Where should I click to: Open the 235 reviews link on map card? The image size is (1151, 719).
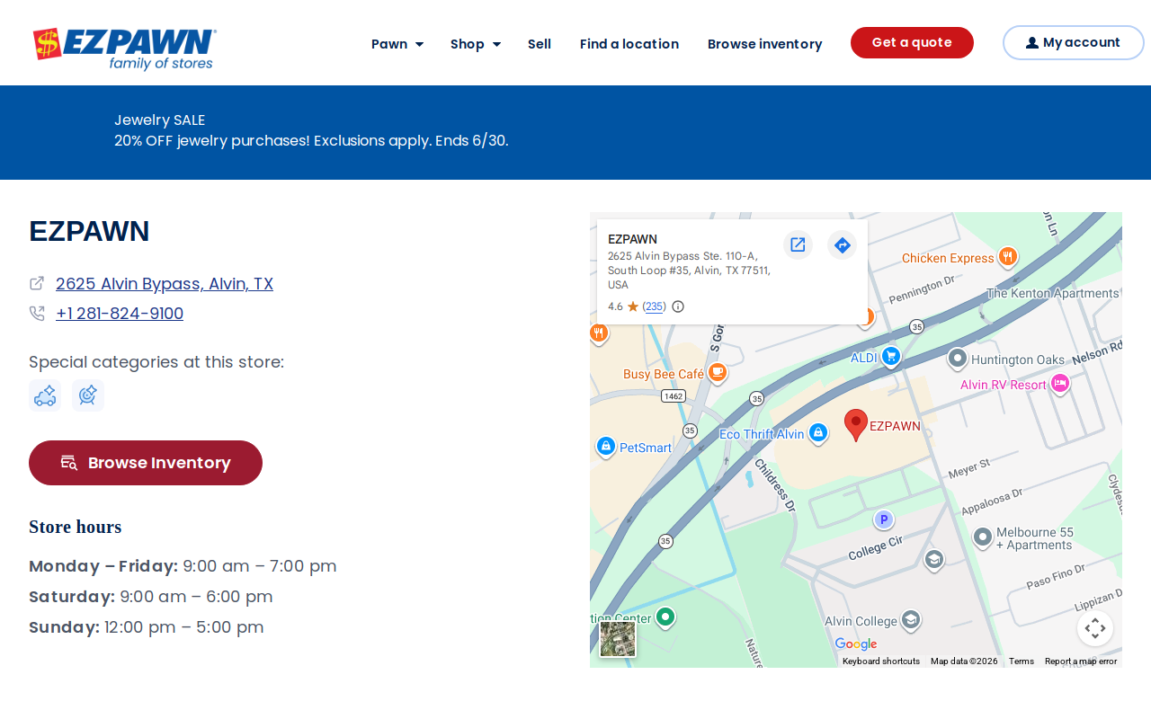click(x=655, y=306)
